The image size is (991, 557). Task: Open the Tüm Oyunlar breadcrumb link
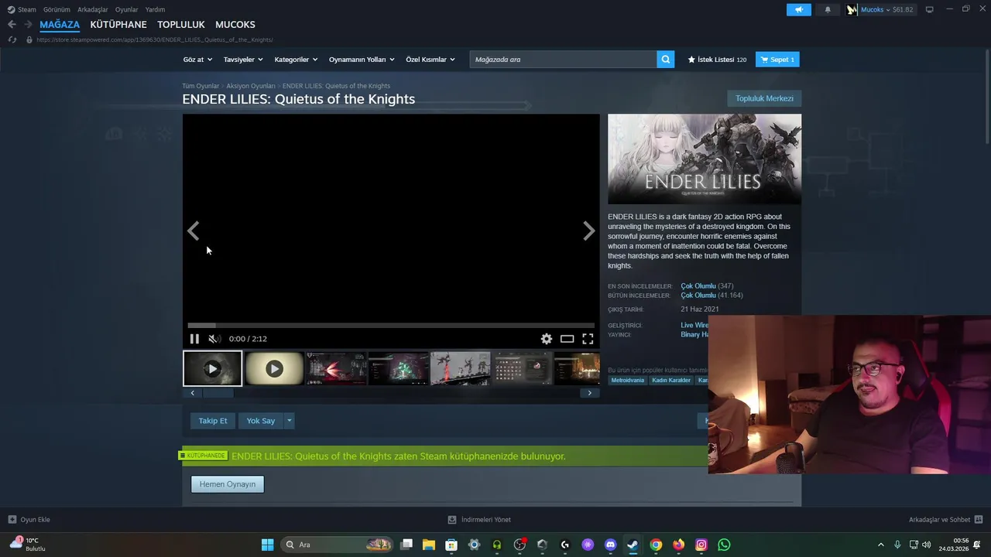(x=201, y=86)
